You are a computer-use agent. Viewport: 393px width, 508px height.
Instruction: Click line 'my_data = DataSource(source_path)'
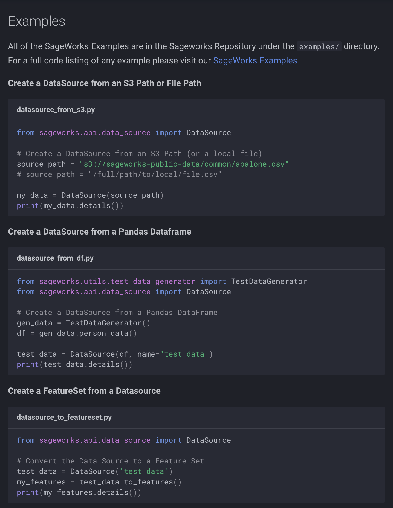90,195
